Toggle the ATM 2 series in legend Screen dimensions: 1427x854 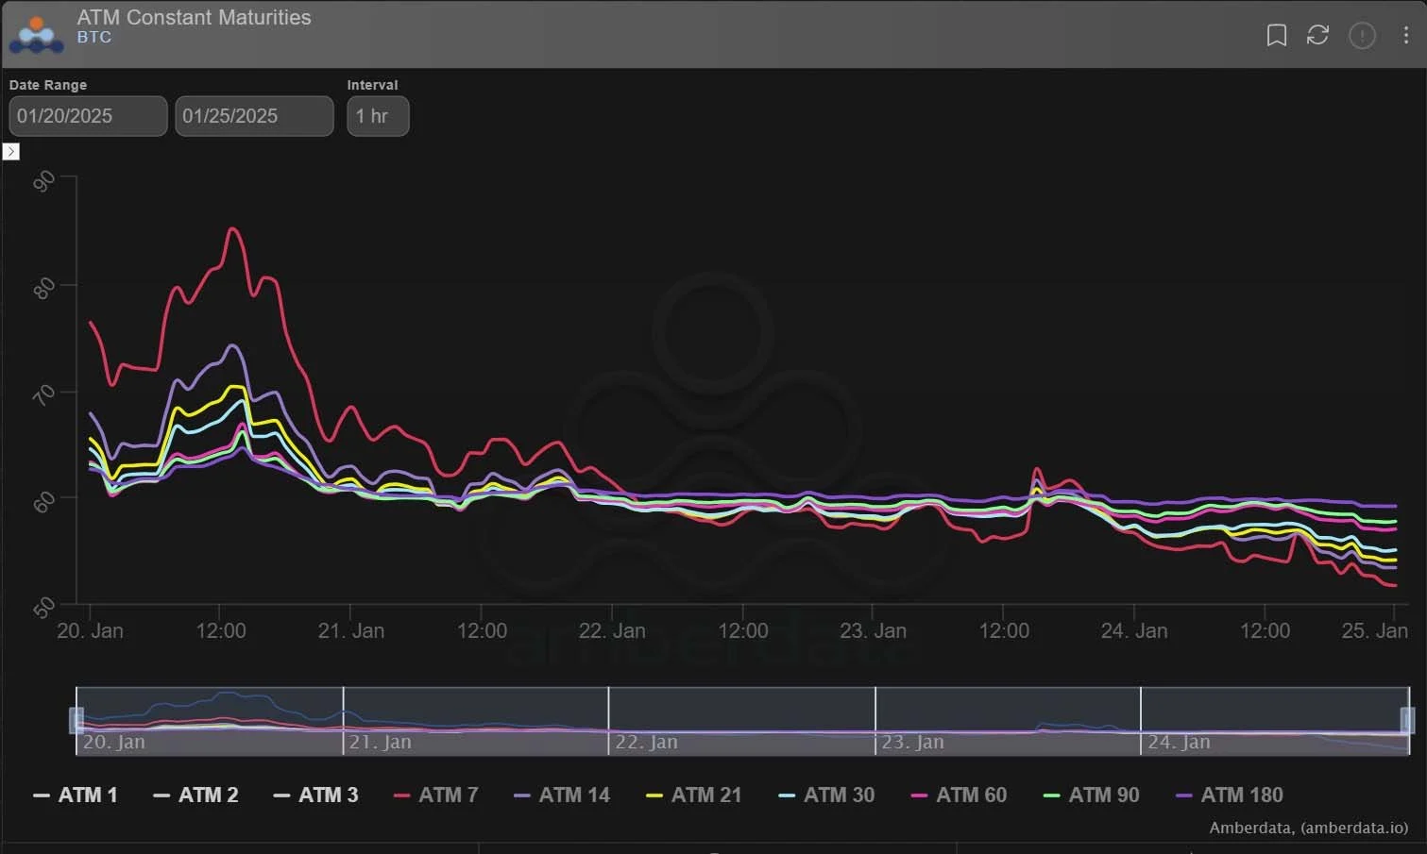pos(195,795)
